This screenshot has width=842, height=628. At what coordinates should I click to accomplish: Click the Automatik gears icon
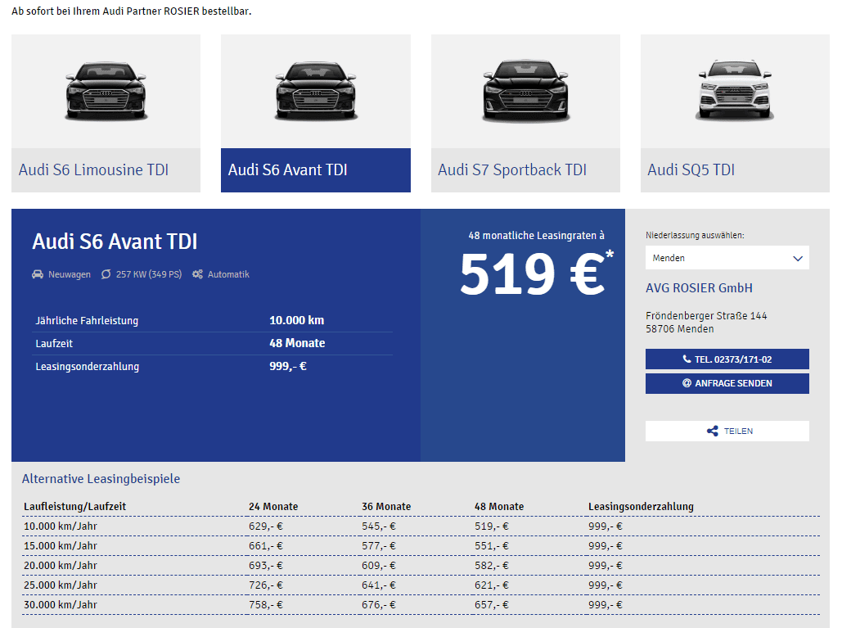pos(198,274)
